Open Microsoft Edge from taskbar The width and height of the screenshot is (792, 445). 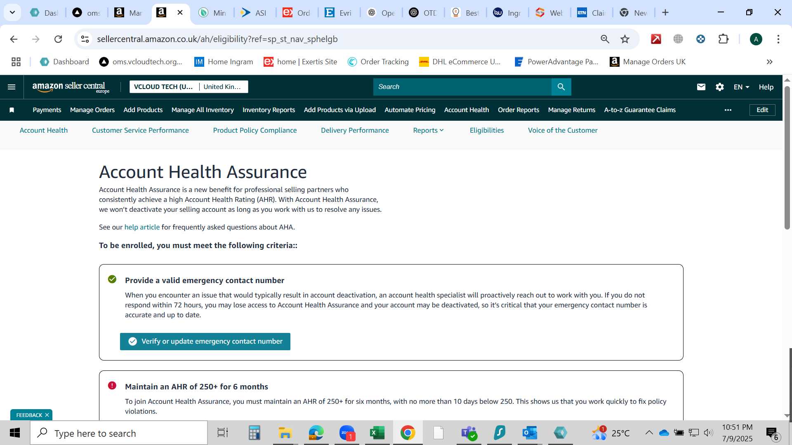316,433
